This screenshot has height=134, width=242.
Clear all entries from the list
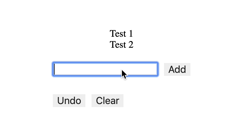pos(107,101)
